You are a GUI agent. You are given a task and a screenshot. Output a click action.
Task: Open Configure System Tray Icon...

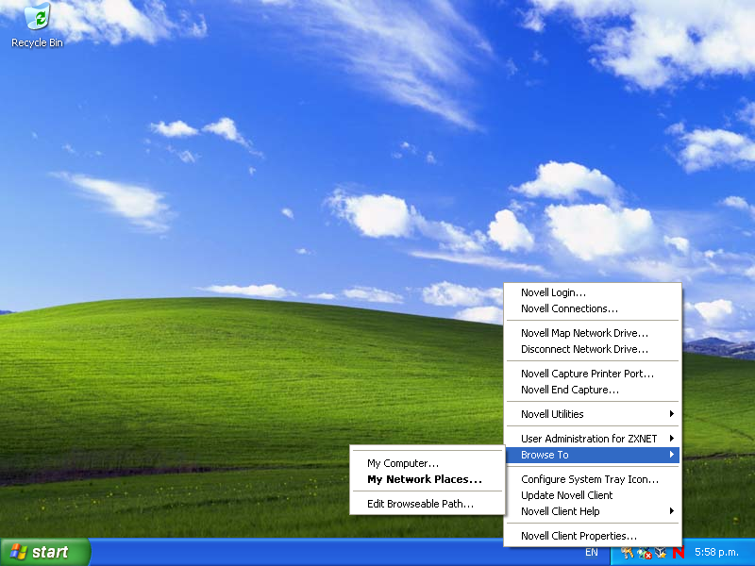pyautogui.click(x=593, y=479)
